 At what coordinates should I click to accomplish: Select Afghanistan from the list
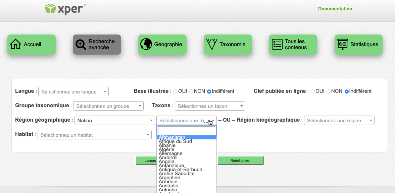coord(186,137)
